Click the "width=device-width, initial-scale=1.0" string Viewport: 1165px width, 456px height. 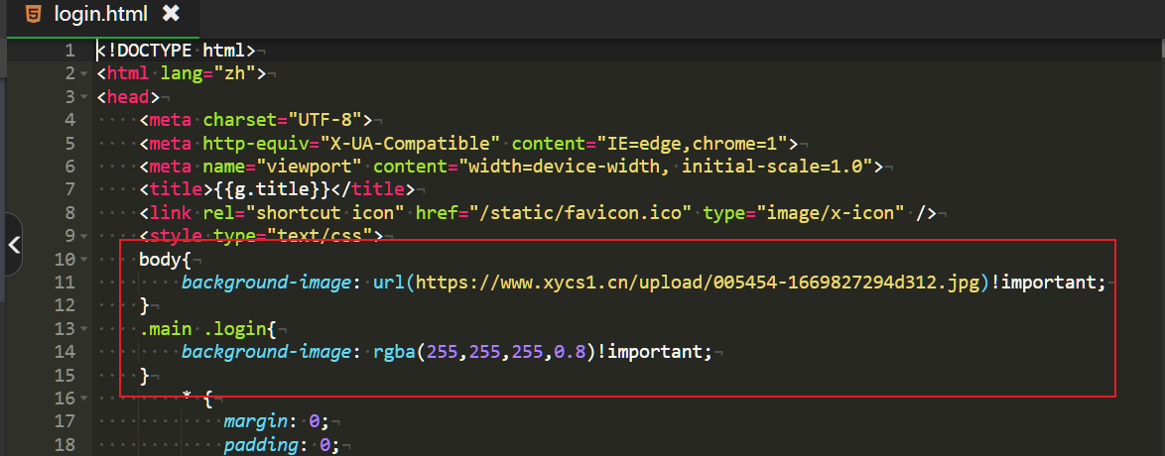(x=667, y=167)
